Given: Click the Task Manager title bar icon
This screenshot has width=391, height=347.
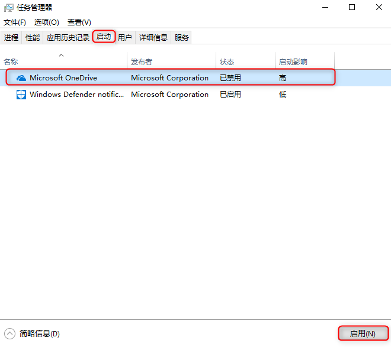Looking at the screenshot, I should [x=9, y=8].
